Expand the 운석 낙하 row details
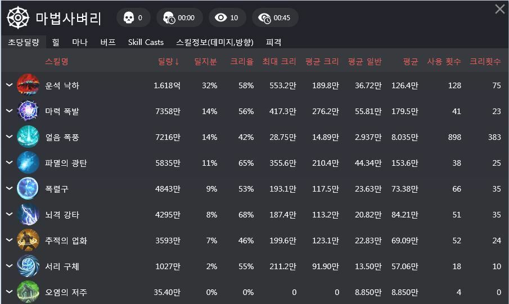The width and height of the screenshot is (509, 304). [x=9, y=85]
